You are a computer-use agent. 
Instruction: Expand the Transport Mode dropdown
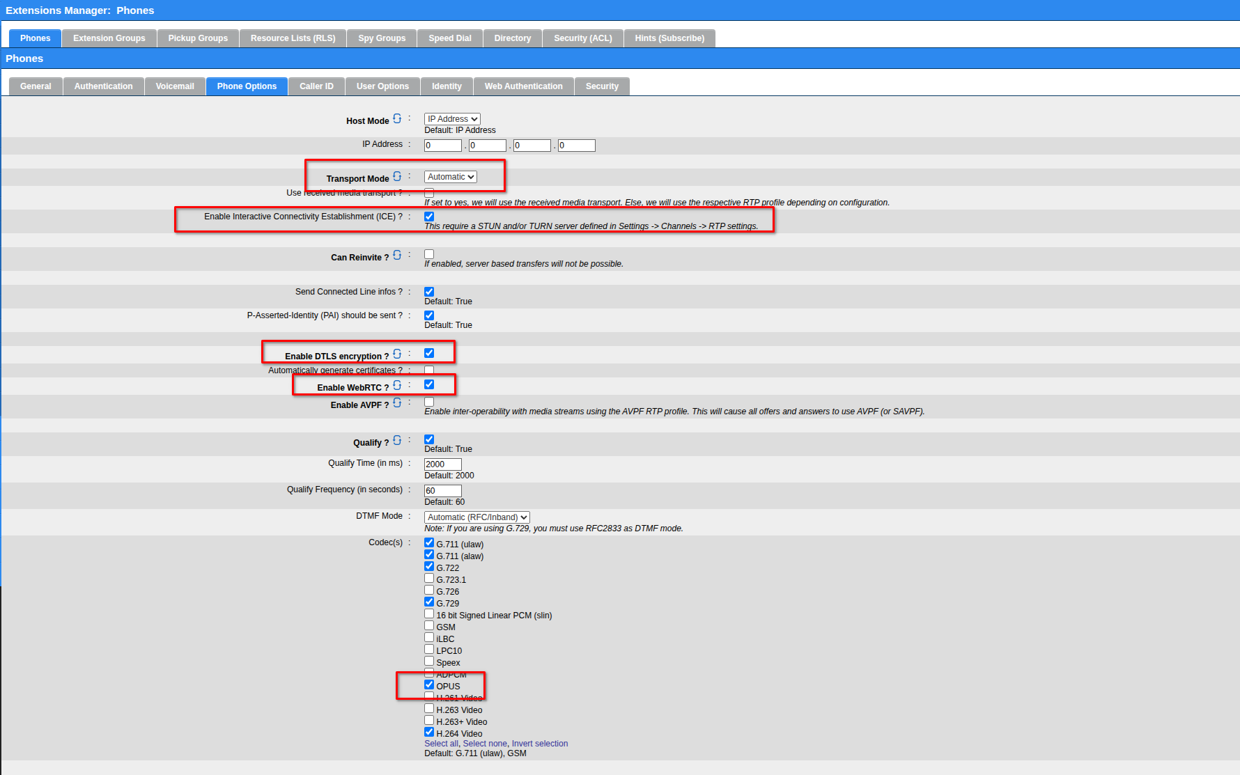[451, 177]
